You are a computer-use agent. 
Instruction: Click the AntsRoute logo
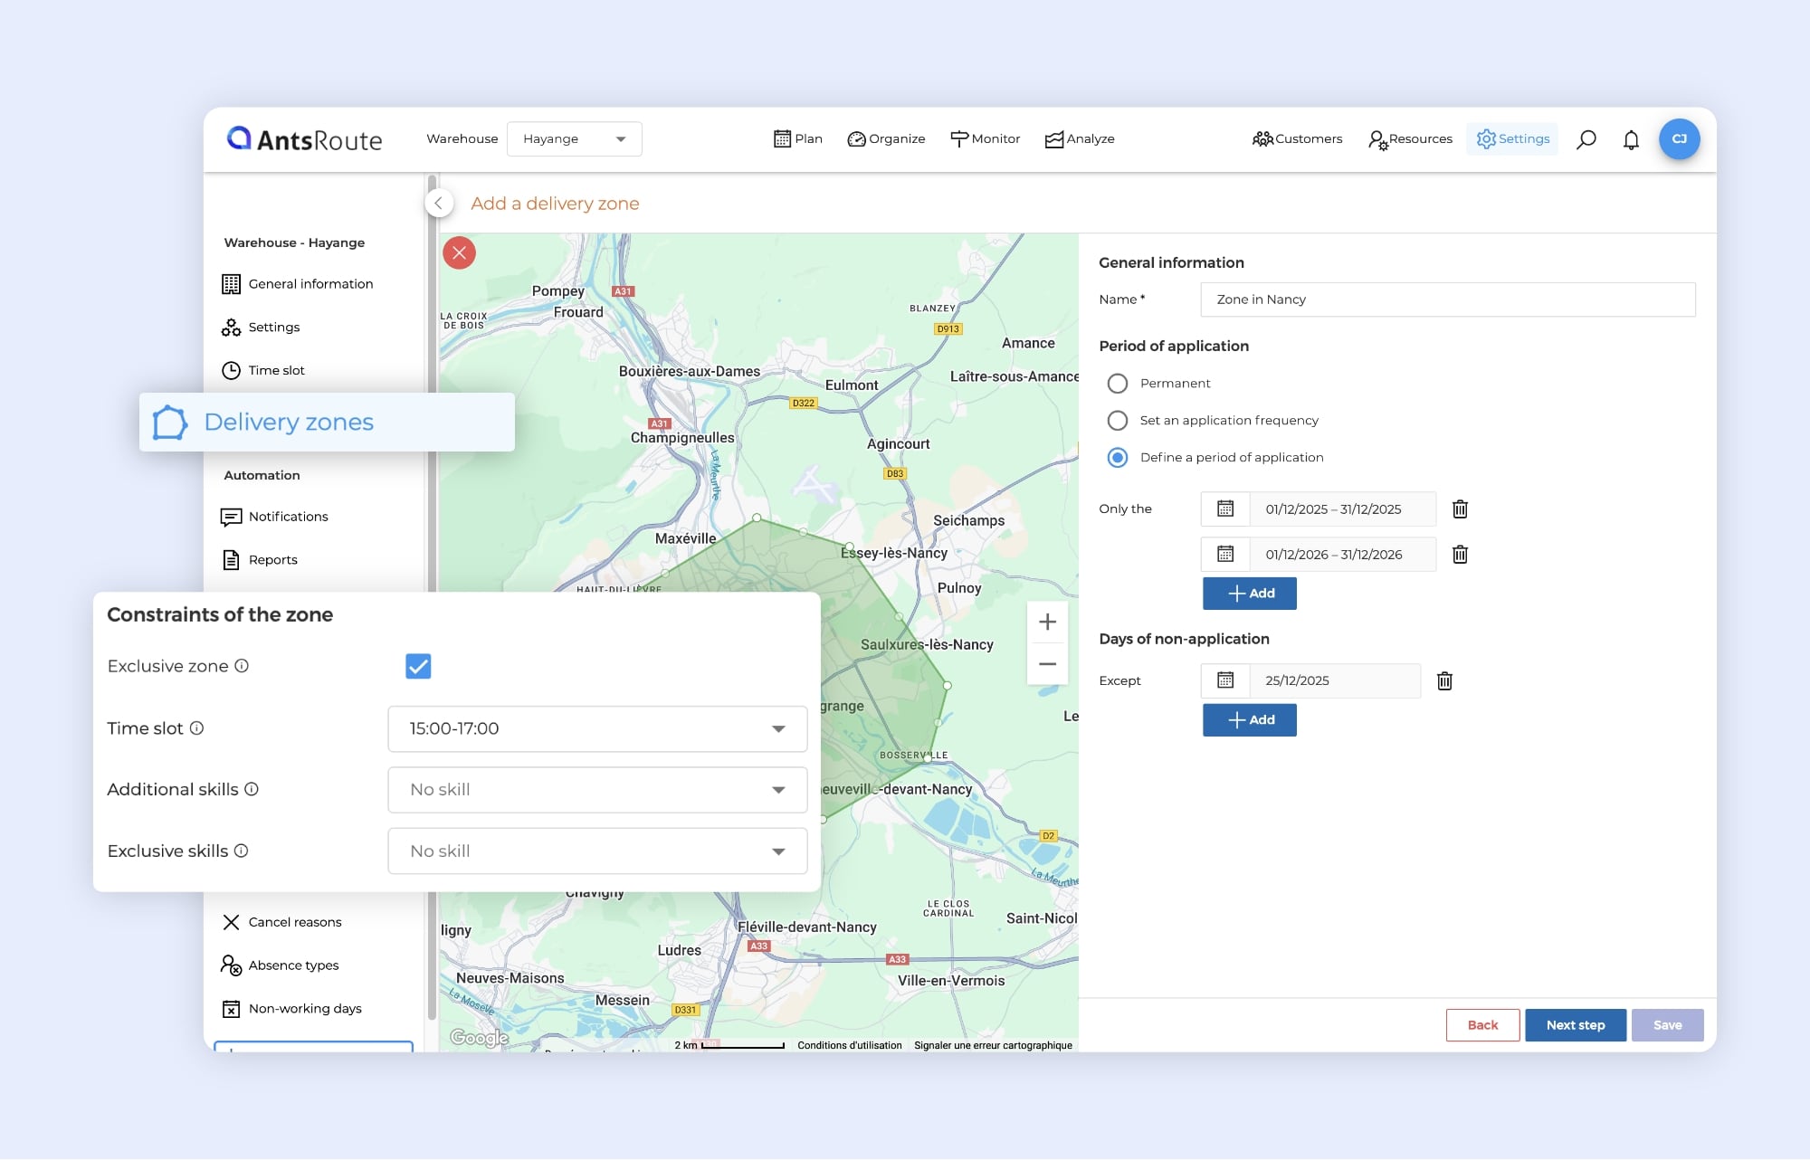click(x=304, y=139)
